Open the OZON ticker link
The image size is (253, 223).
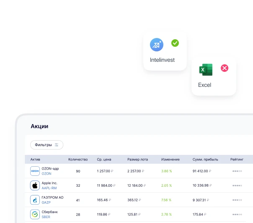pyautogui.click(x=46, y=174)
